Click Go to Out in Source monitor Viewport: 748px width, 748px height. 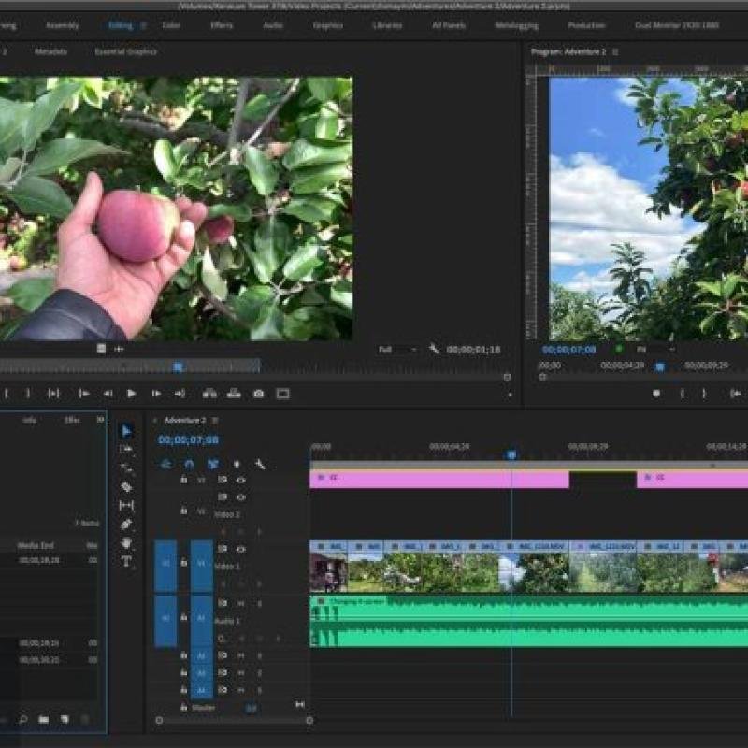[x=180, y=394]
